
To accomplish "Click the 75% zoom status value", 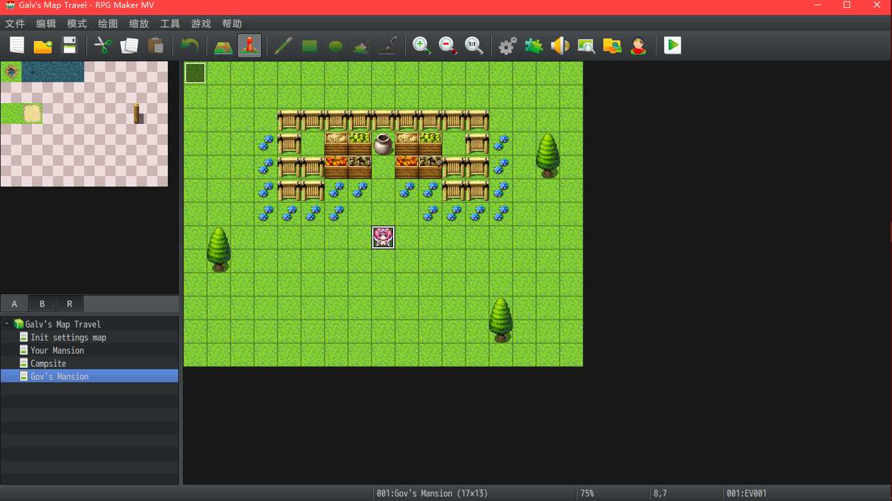I will click(x=587, y=493).
